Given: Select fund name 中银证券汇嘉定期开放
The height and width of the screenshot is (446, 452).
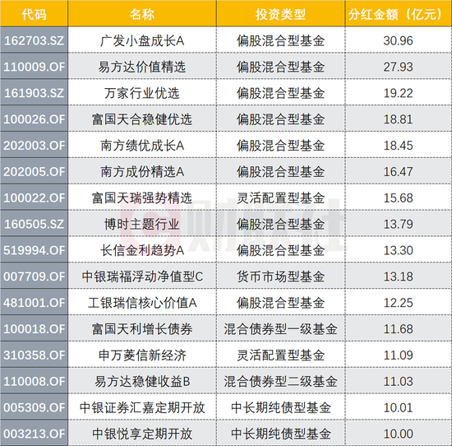Looking at the screenshot, I should (x=142, y=407).
